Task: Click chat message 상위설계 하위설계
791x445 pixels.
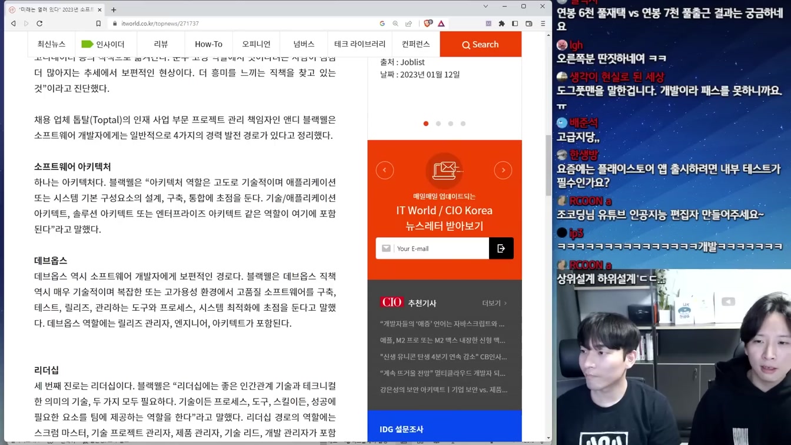Action: [611, 279]
